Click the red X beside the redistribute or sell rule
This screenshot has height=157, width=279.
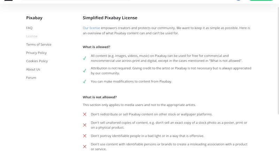click(85, 114)
